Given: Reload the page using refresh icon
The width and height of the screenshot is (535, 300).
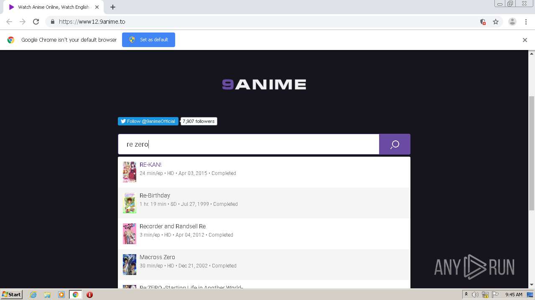Looking at the screenshot, I should tap(36, 22).
